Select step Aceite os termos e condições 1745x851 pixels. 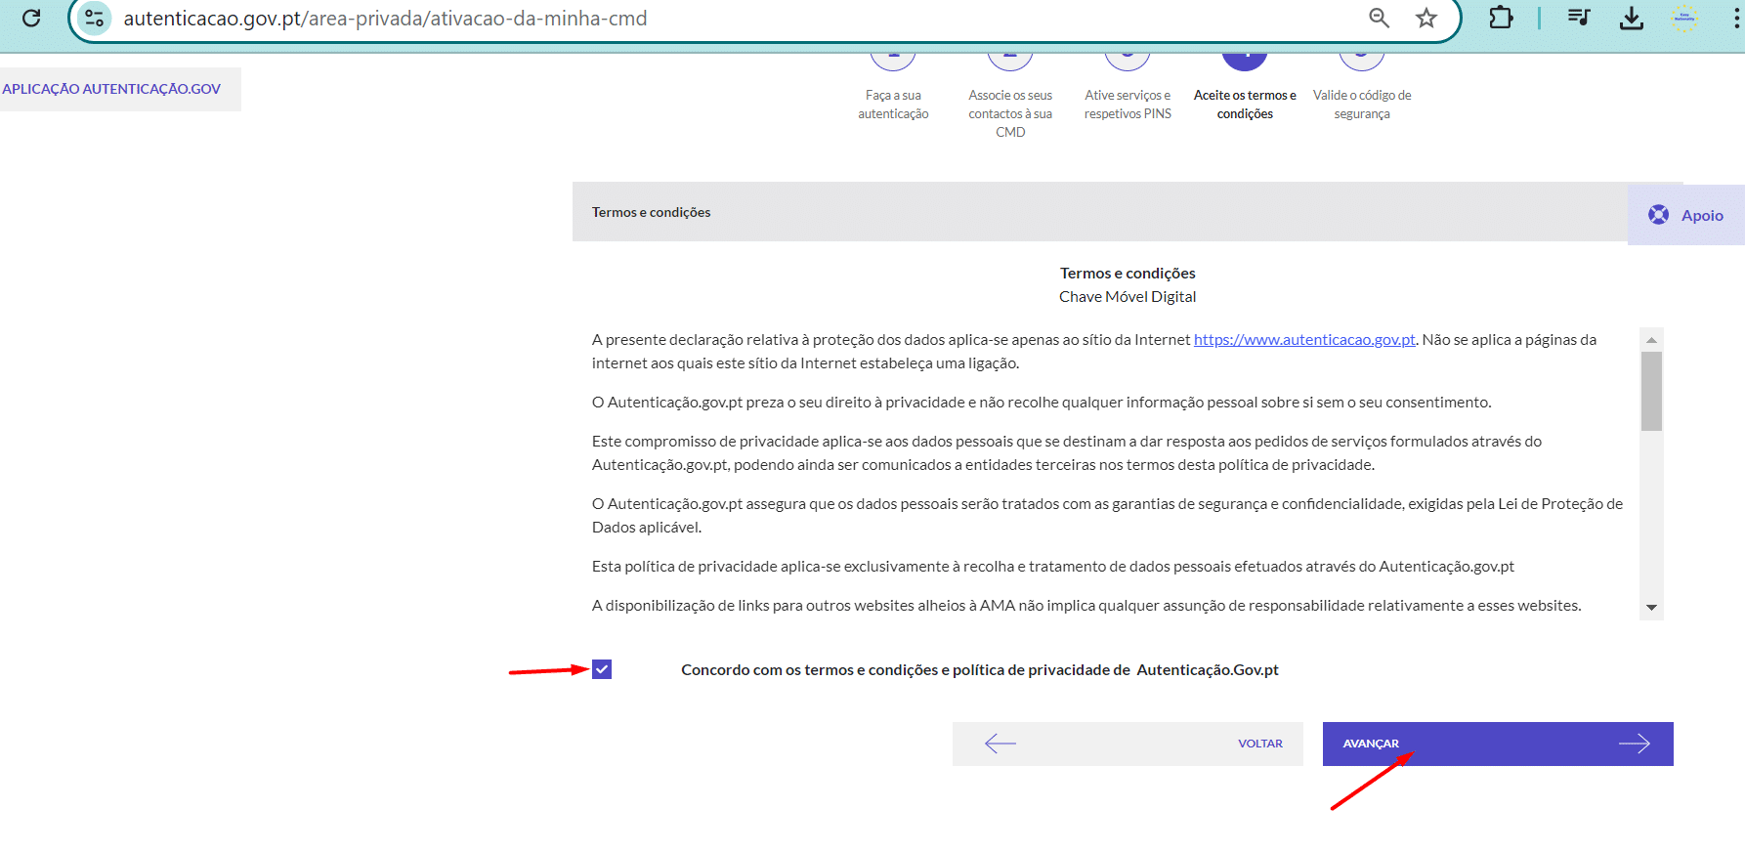pyautogui.click(x=1245, y=105)
